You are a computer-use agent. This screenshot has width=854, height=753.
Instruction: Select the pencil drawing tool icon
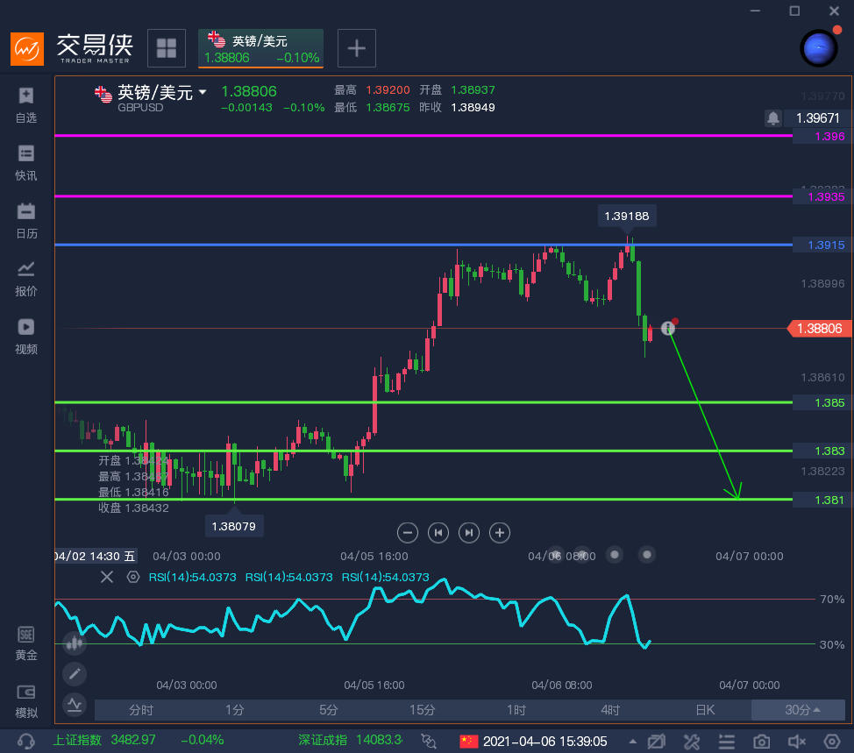pos(75,674)
